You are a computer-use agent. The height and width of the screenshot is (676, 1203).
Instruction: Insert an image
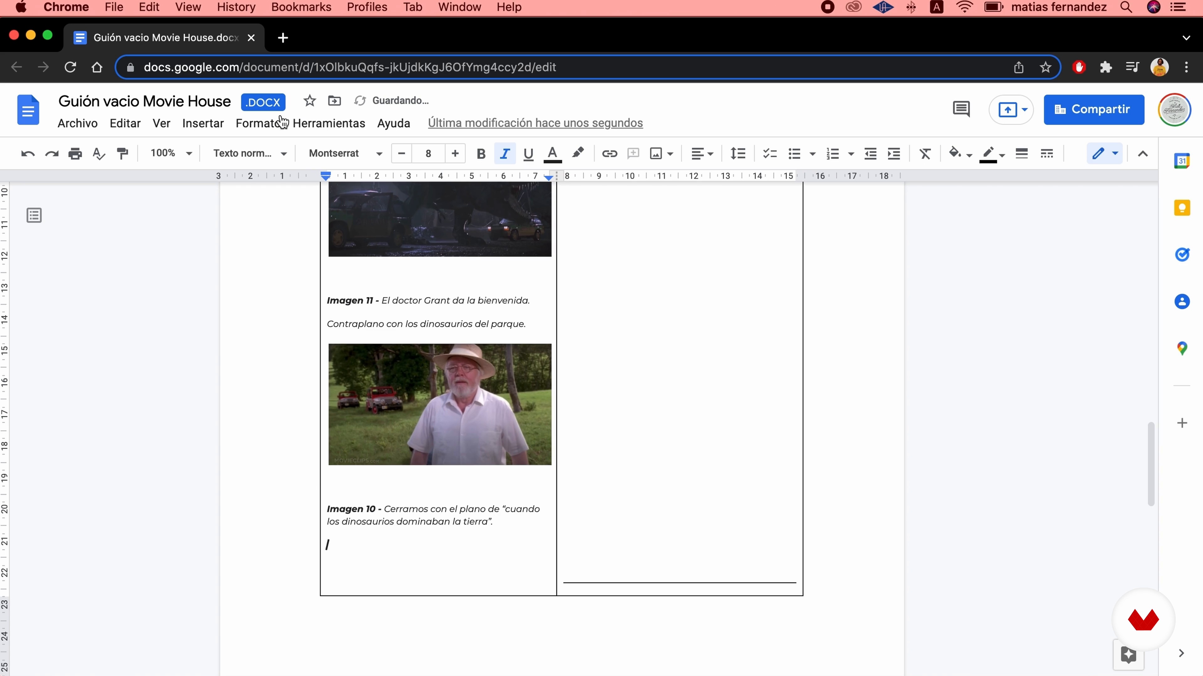pyautogui.click(x=656, y=153)
